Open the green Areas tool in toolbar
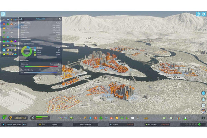Viewport: 207px width, 138px height. click(71, 118)
